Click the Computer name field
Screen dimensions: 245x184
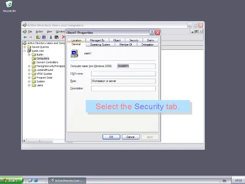[136, 66]
